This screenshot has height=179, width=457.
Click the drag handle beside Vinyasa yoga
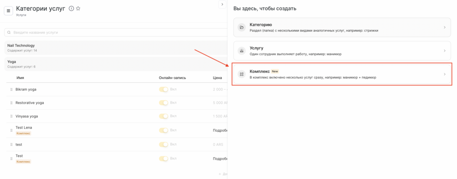(x=12, y=116)
